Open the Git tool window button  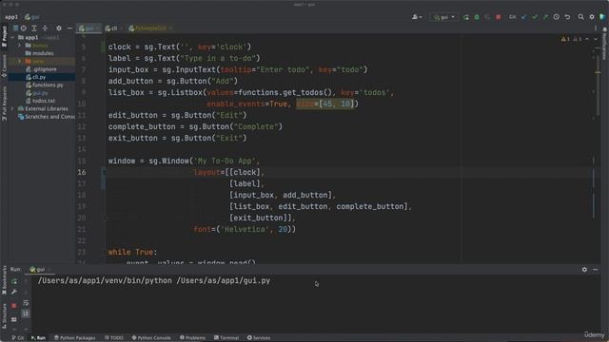pyautogui.click(x=18, y=338)
